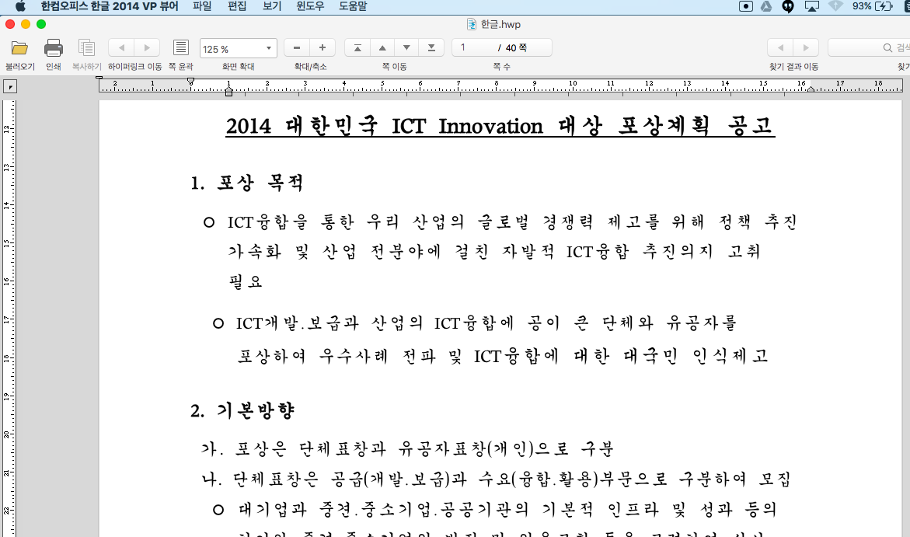Click the 한글.hwp document title icon
This screenshot has width=910, height=537.
472,24
